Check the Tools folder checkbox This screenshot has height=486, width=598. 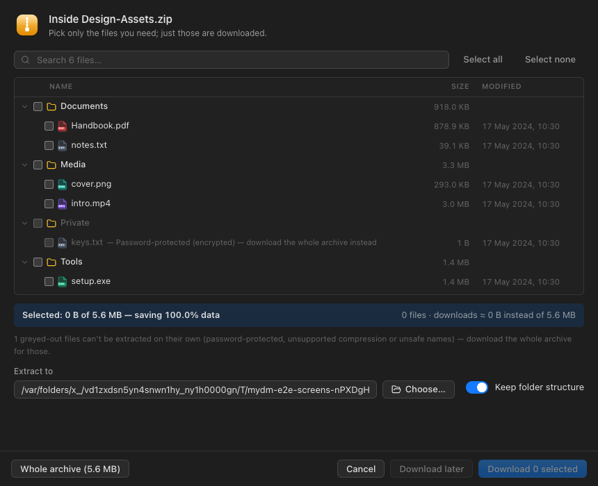[38, 262]
